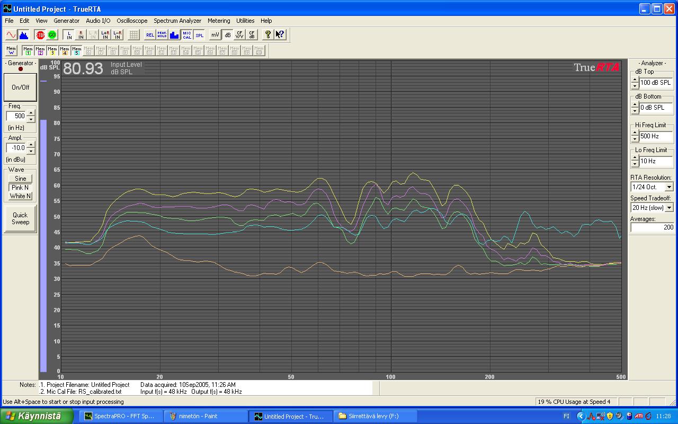The image size is (678, 424).
Task: Enable the Peak Hold toolbar icon
Action: (x=162, y=35)
